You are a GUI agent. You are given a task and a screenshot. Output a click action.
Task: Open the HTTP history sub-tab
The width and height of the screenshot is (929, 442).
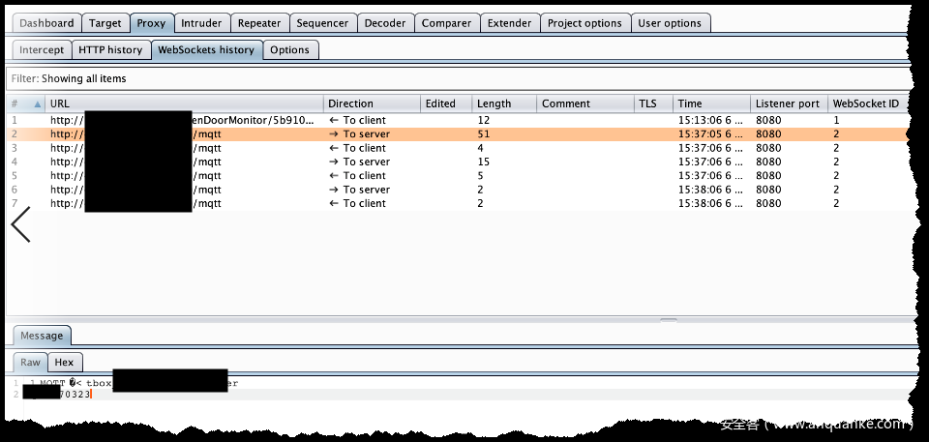click(x=110, y=49)
